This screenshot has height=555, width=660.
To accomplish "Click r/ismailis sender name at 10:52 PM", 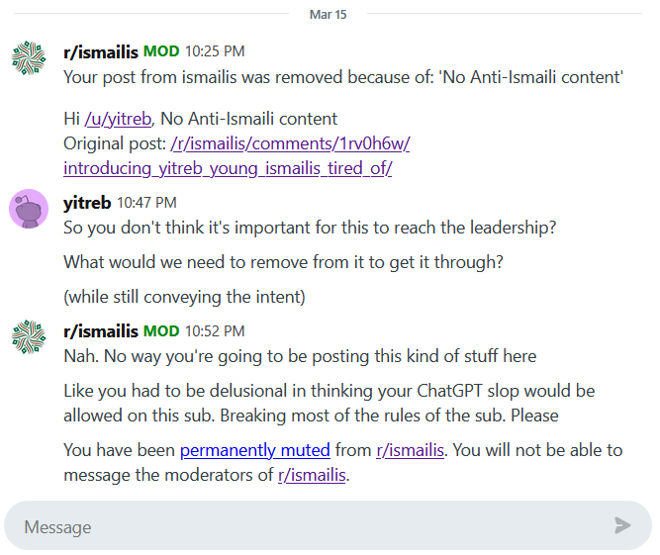I will pos(101,330).
